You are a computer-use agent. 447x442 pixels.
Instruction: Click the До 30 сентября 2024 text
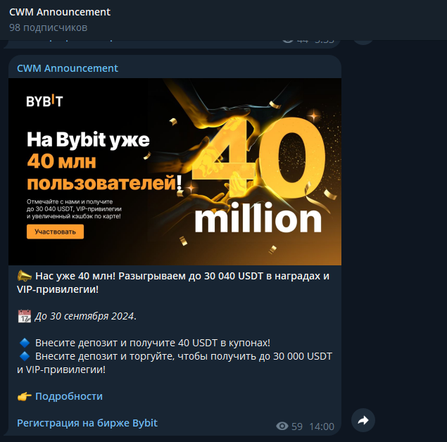(85, 316)
